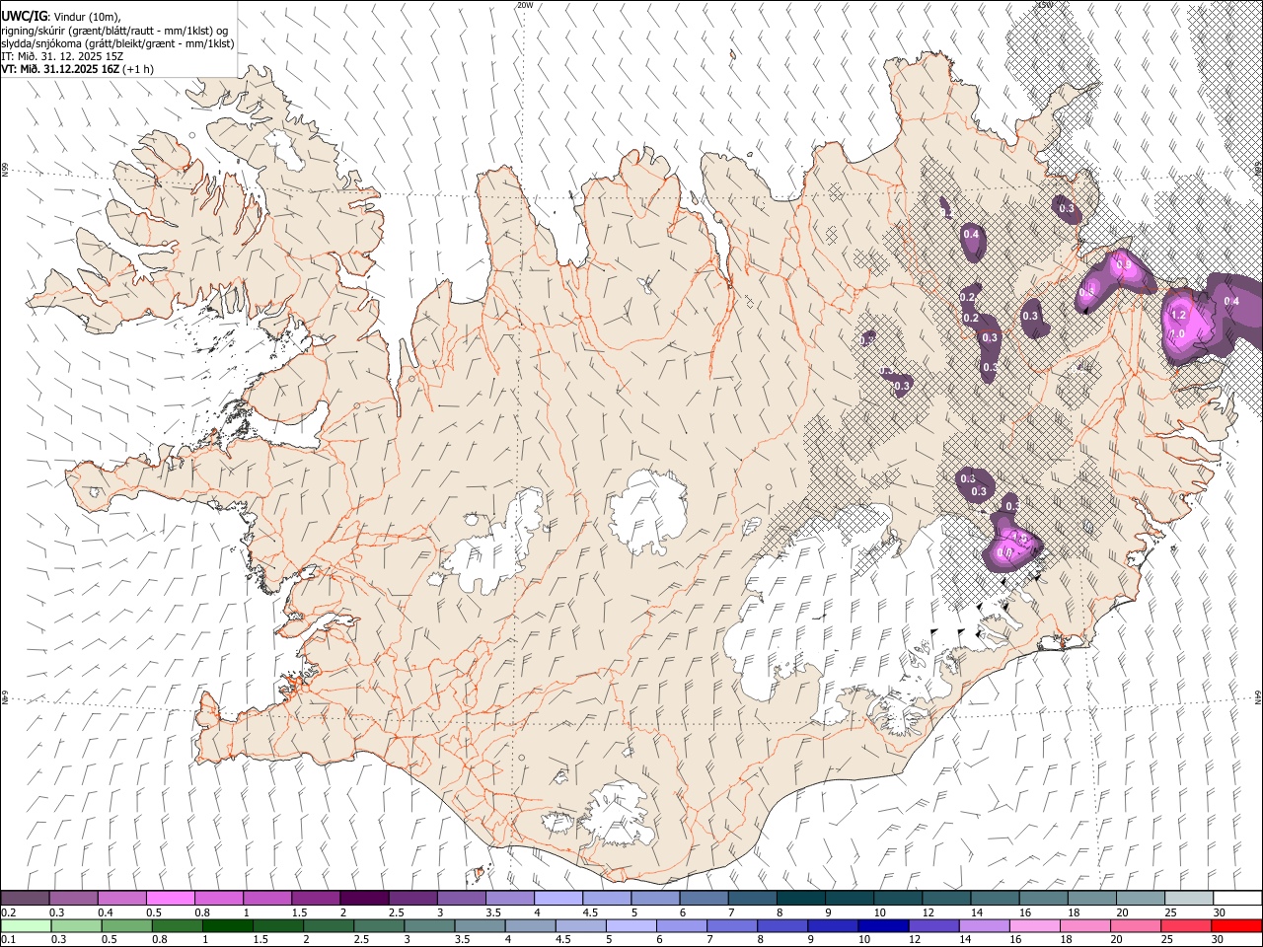The width and height of the screenshot is (1263, 947).
Task: Click the 'UWC/IG: Vindur (10m)' title text
Action: click(61, 16)
